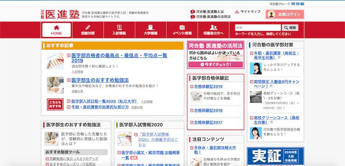The width and height of the screenshot is (345, 166).
Task: Click 入試情報 tag under score article
Action: tap(77, 72)
